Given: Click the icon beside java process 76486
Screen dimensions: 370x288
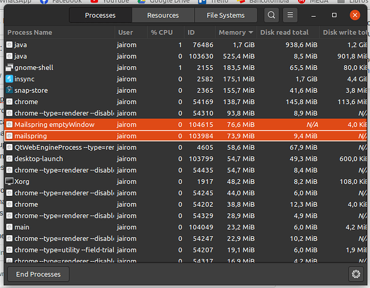Looking at the screenshot, I should click(x=9, y=45).
